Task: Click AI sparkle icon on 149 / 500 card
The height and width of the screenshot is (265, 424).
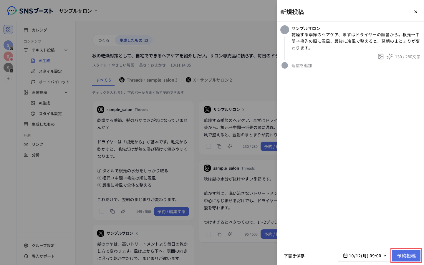Action: pyautogui.click(x=123, y=211)
